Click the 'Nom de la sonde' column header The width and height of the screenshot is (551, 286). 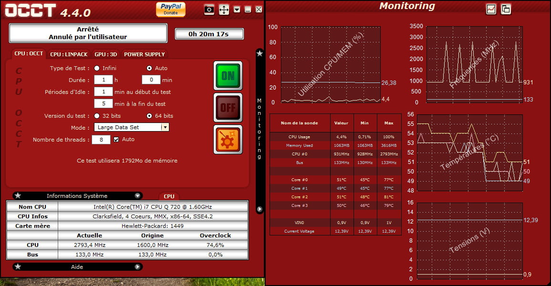click(x=300, y=123)
